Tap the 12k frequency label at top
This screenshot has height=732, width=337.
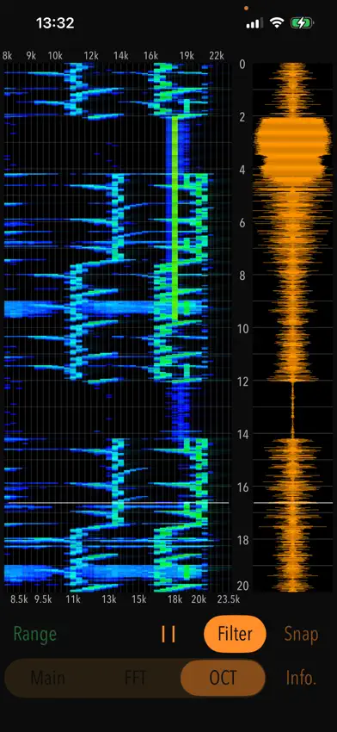tap(91, 56)
